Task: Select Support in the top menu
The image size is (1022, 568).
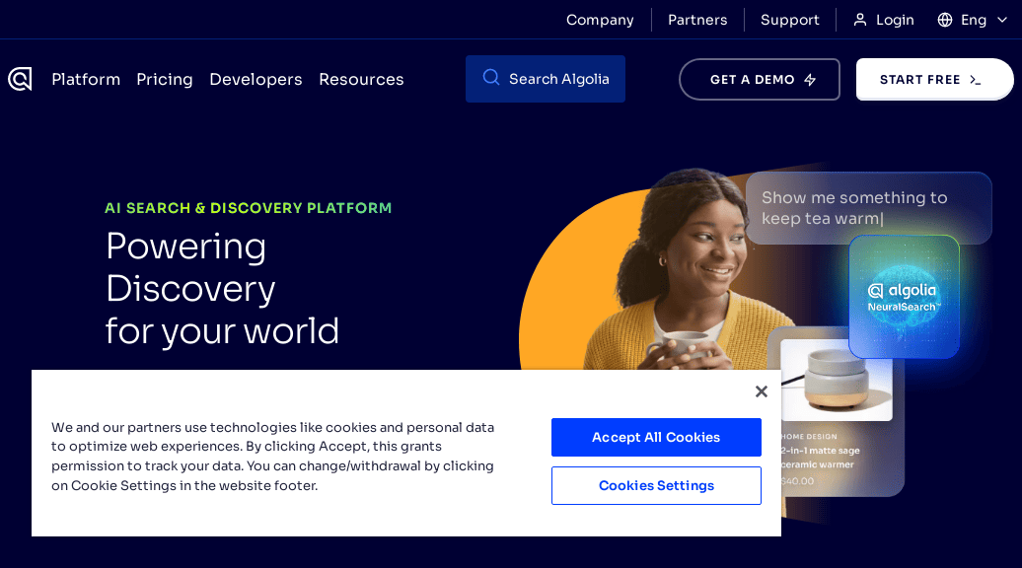Action: pyautogui.click(x=789, y=19)
